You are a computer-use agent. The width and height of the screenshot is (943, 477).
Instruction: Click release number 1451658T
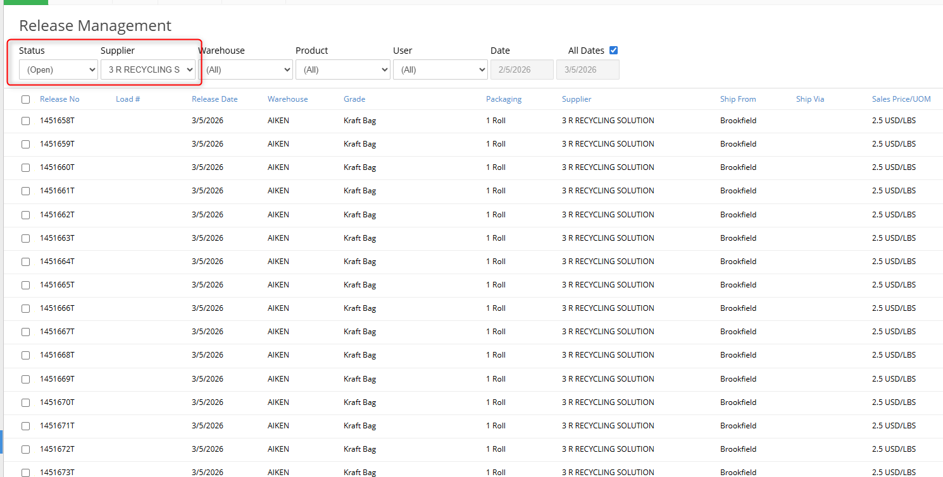coord(57,121)
